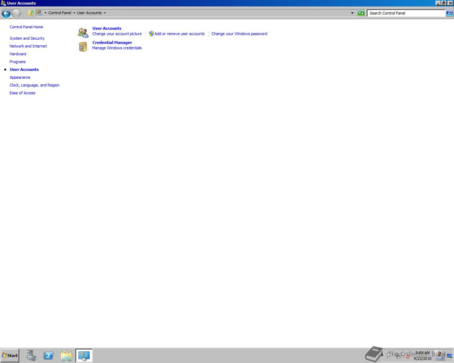
Task: Open the Appearance category
Action: [x=20, y=77]
